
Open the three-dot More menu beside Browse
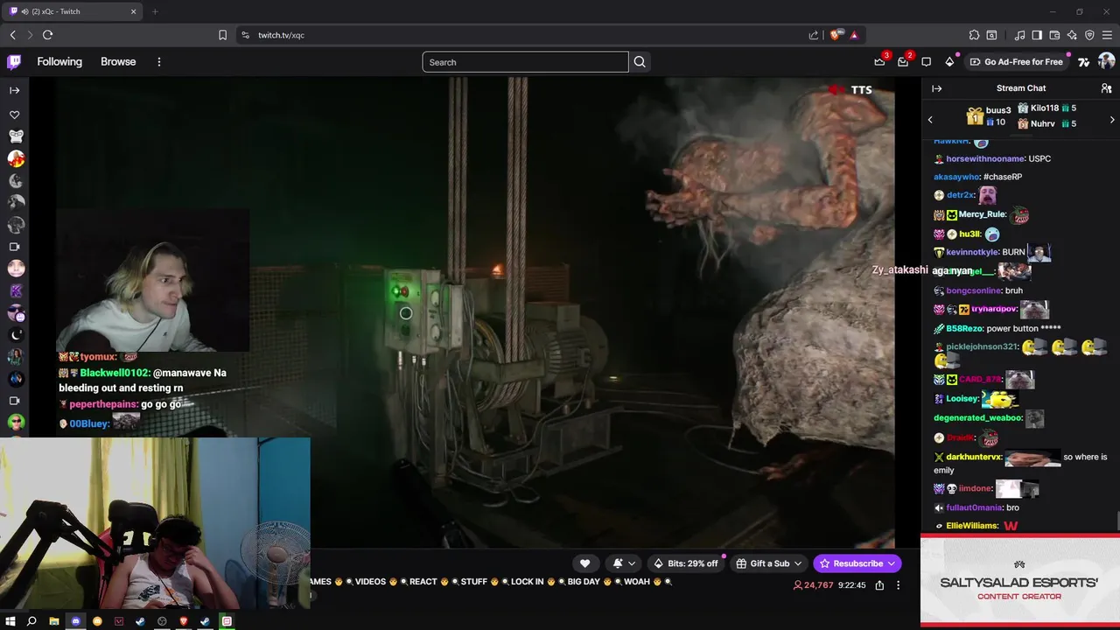[x=159, y=62]
